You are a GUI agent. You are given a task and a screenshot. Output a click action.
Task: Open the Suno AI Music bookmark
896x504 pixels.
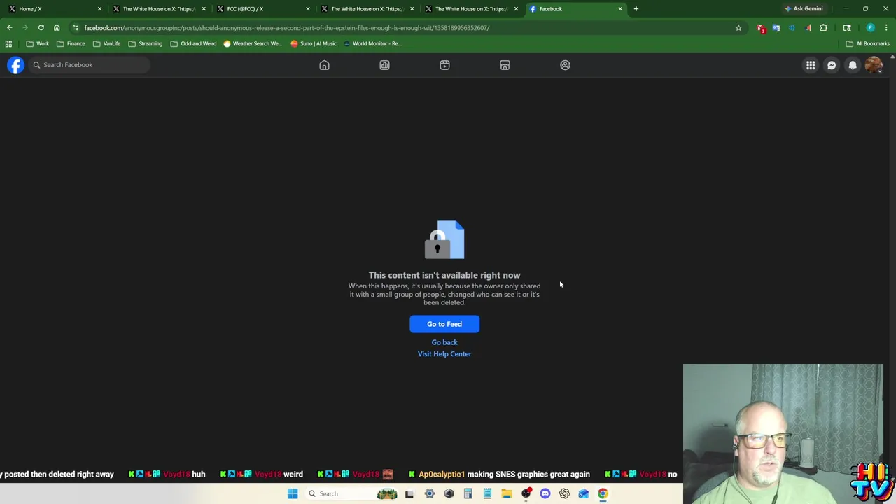[x=313, y=43]
